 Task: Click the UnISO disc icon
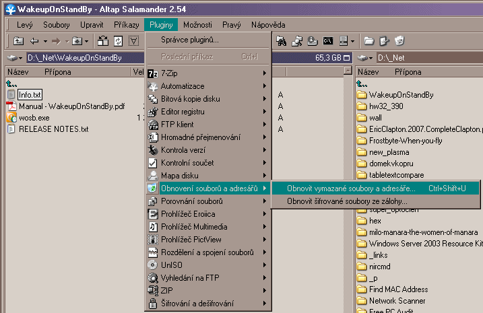pos(153,265)
